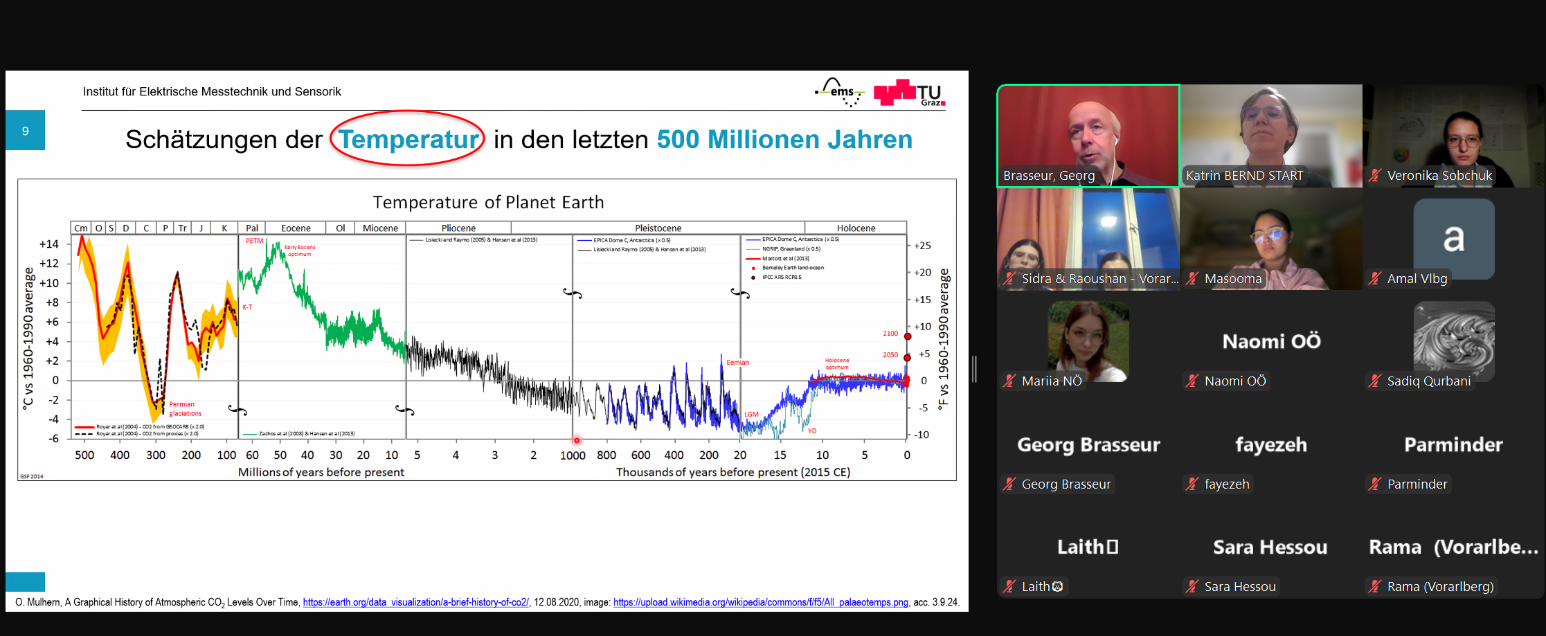Click 'Thousands of years before present (2015 CE)' label
The image size is (1546, 636).
click(733, 472)
